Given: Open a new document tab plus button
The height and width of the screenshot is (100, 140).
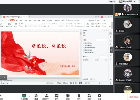Looking at the screenshot, I should click(x=30, y=17).
